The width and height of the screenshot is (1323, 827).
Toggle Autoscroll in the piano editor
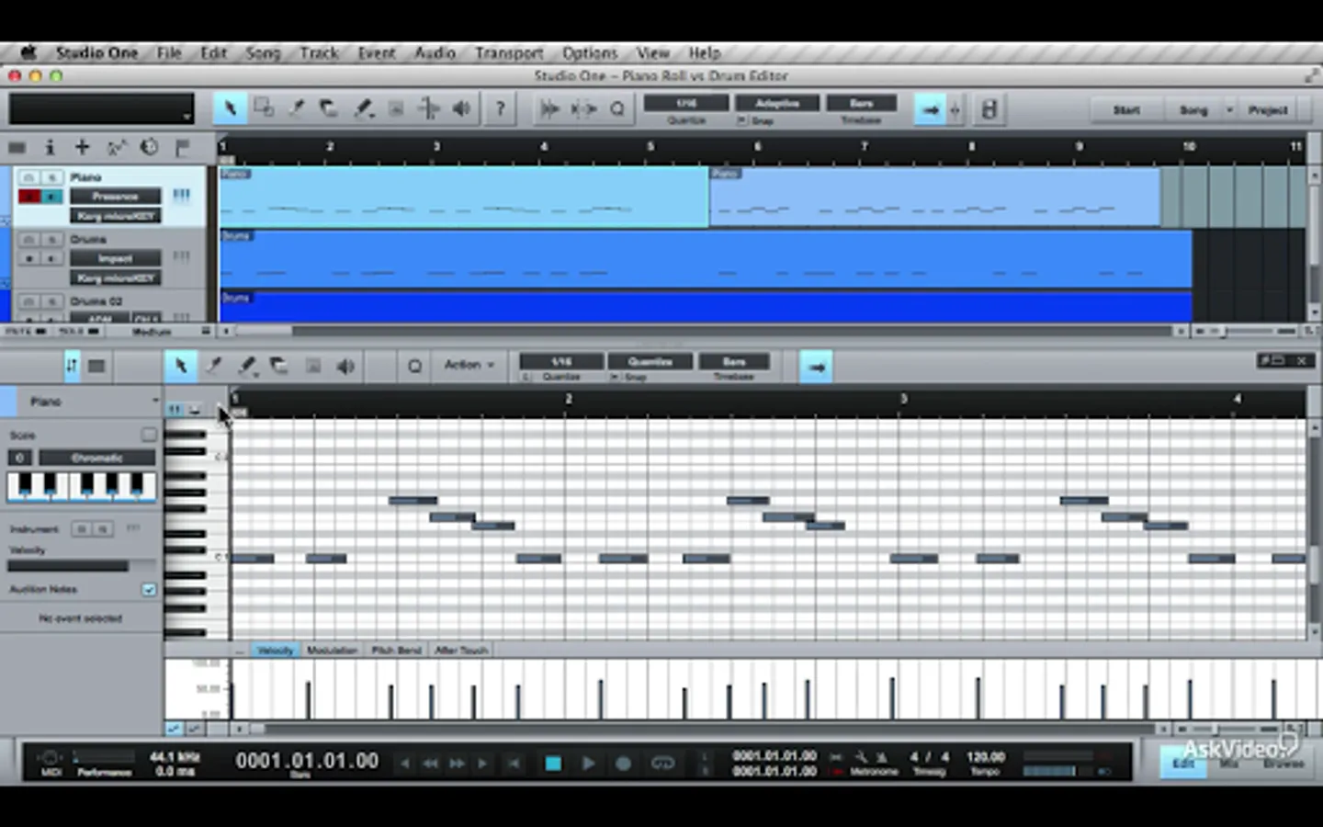pyautogui.click(x=816, y=367)
